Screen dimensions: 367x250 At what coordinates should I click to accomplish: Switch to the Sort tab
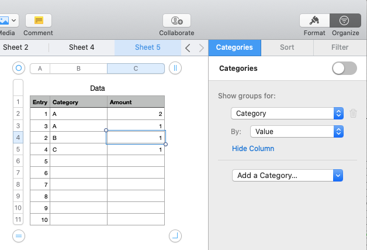(287, 47)
